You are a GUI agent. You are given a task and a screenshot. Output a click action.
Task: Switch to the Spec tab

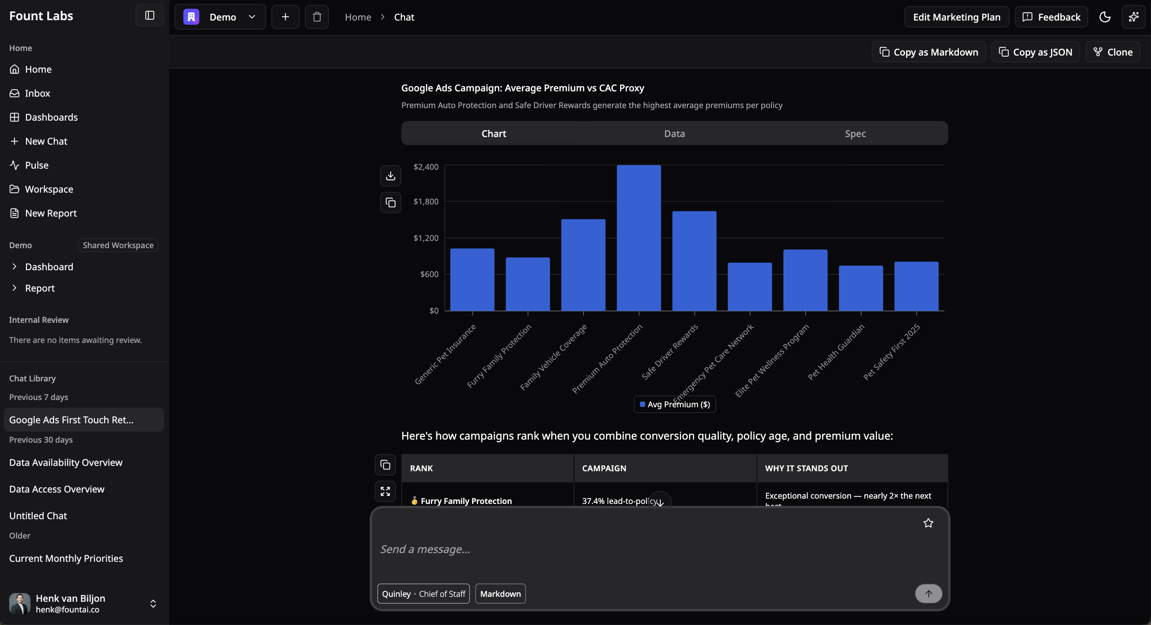tap(855, 133)
